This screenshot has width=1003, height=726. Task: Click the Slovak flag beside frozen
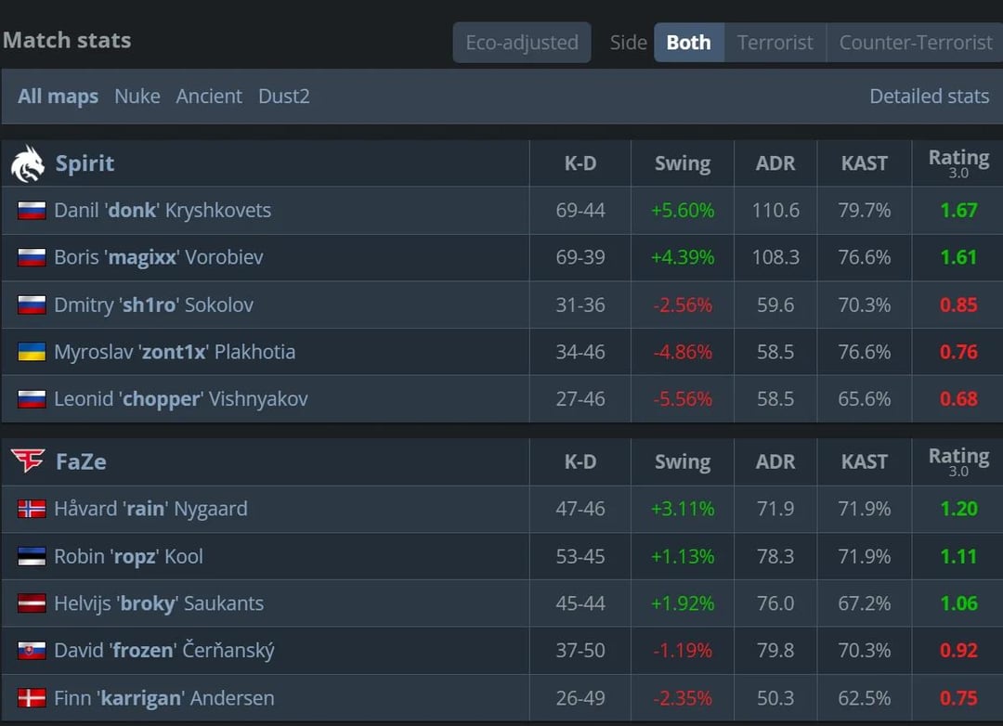click(x=32, y=651)
